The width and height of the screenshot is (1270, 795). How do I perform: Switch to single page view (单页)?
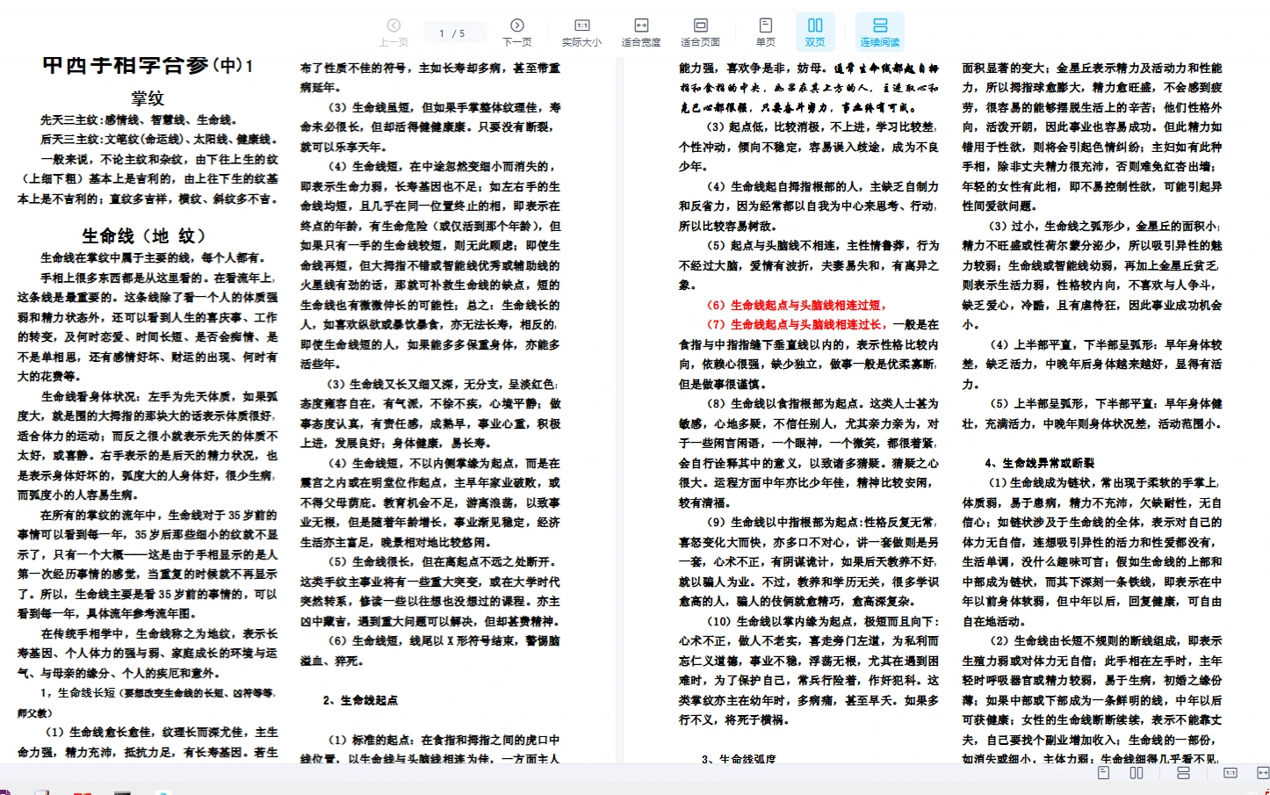tap(766, 32)
